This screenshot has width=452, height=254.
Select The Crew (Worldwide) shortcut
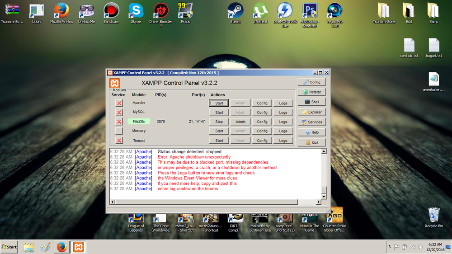click(x=161, y=223)
